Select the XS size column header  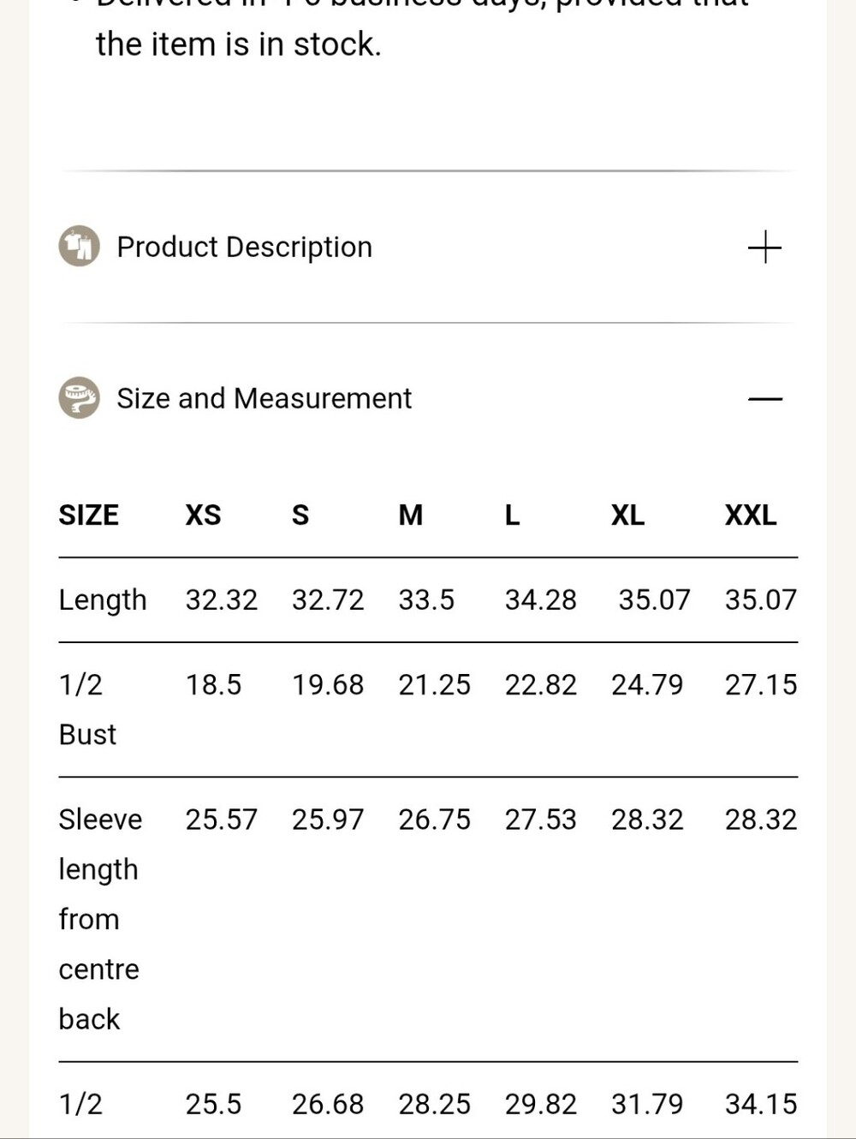click(x=203, y=515)
